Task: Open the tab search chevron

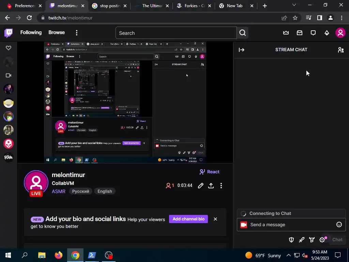Action: pos(294,5)
